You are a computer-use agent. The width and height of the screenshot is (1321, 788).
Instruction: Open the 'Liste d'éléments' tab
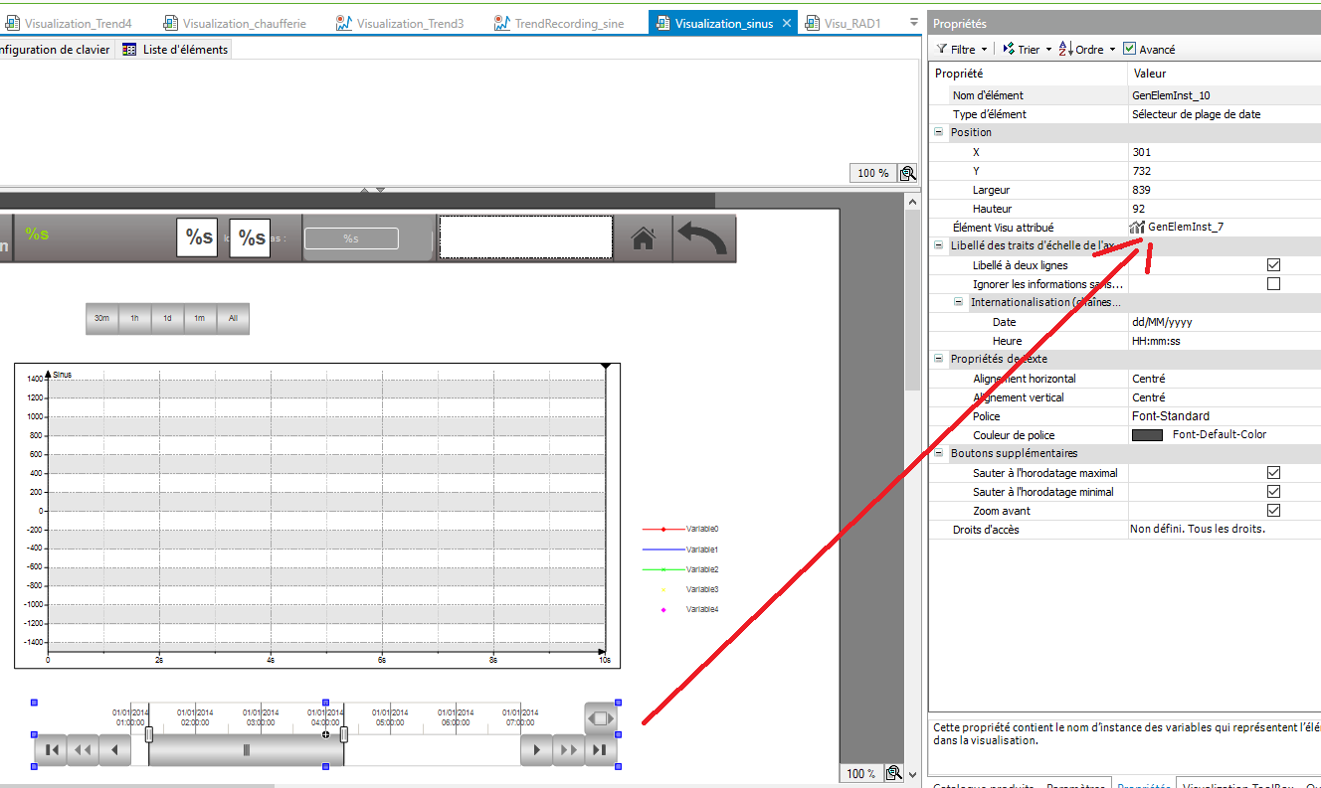(175, 49)
